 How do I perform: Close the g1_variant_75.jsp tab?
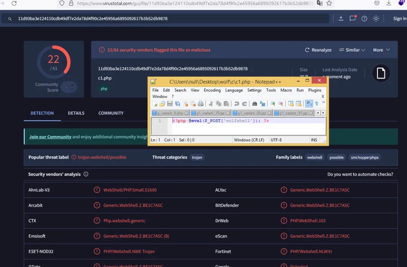(x=228, y=113)
